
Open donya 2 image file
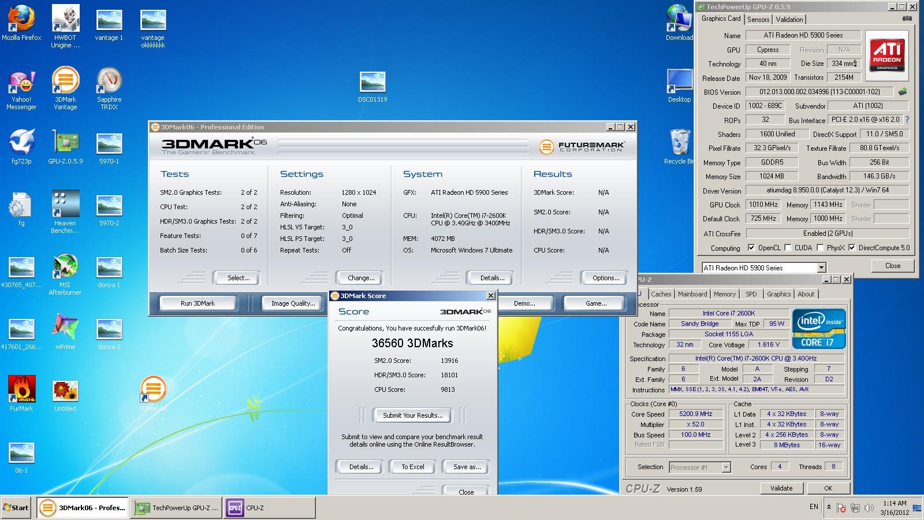tap(109, 333)
